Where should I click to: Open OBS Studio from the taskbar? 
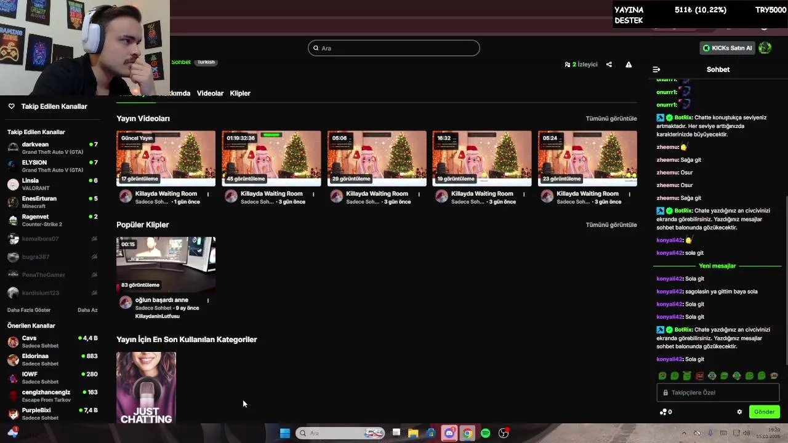(x=504, y=433)
